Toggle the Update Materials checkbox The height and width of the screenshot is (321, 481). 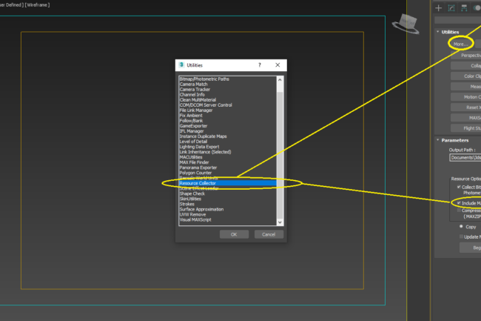pyautogui.click(x=461, y=236)
